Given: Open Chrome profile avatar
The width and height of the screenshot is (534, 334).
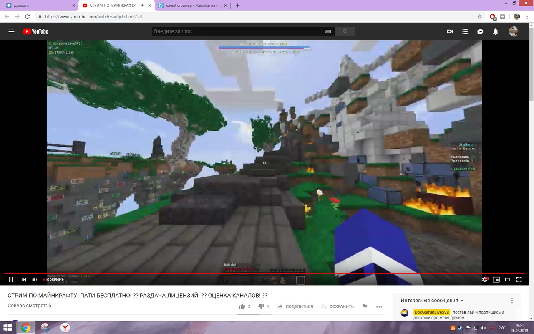Looking at the screenshot, I should click(517, 17).
